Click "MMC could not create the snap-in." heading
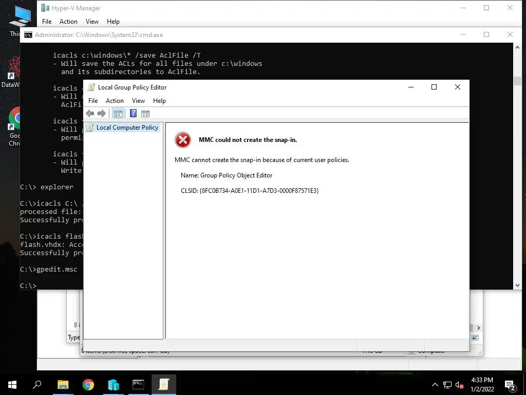 tap(248, 140)
